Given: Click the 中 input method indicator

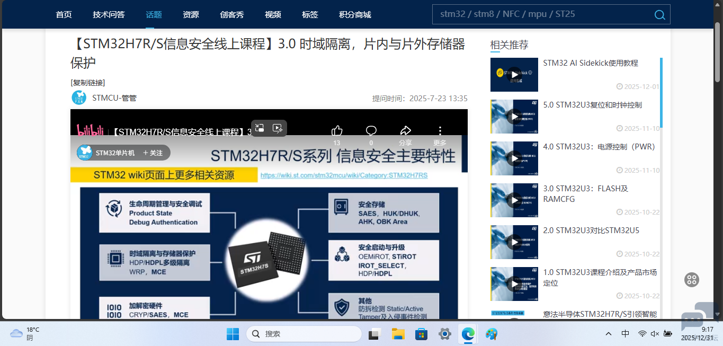Looking at the screenshot, I should tap(626, 334).
